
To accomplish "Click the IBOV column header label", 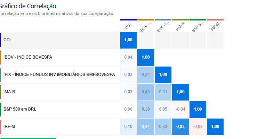I will [x=145, y=27].
